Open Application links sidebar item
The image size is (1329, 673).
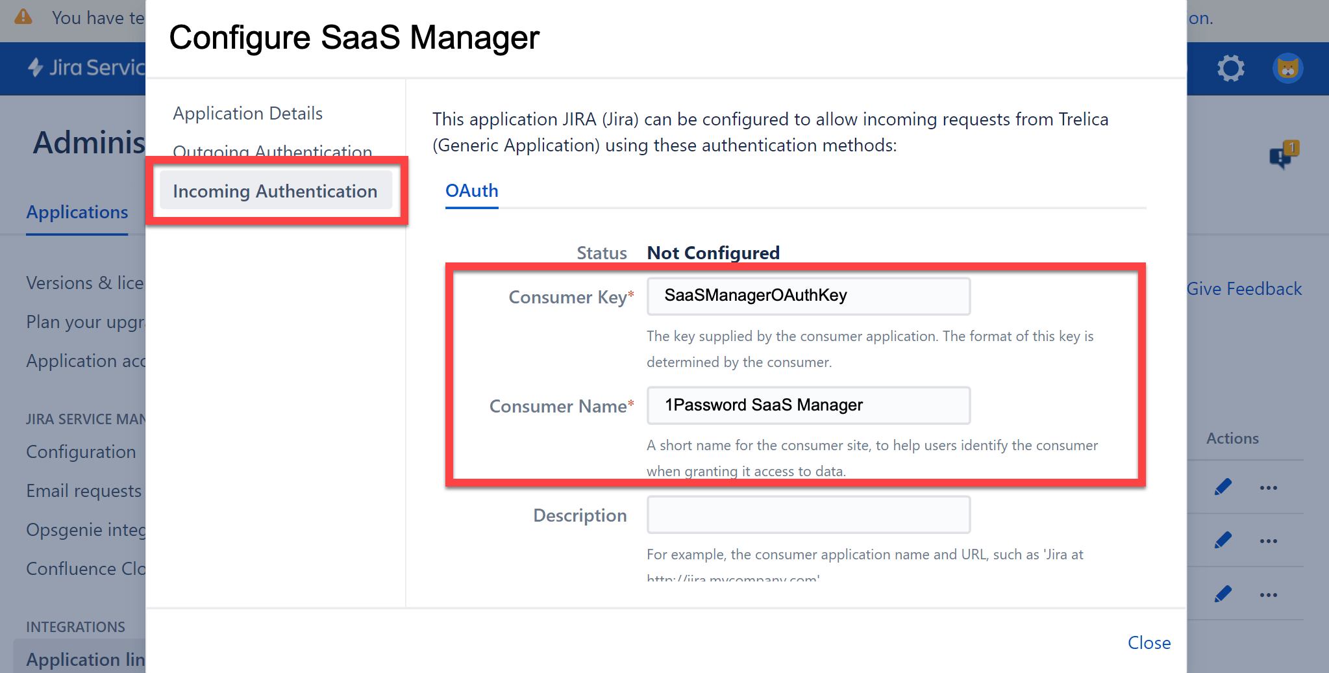tap(80, 659)
